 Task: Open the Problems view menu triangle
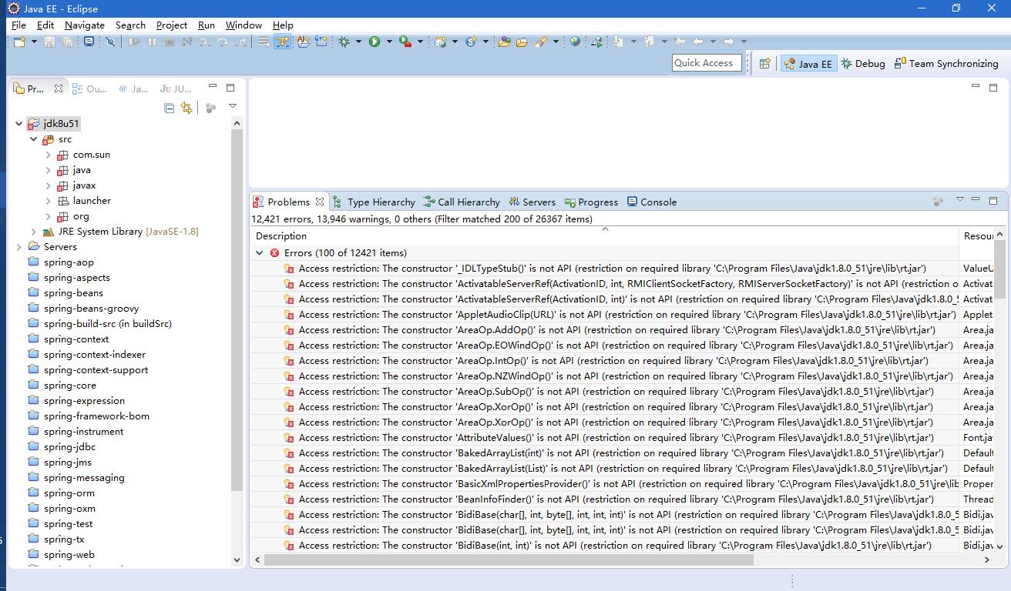959,200
